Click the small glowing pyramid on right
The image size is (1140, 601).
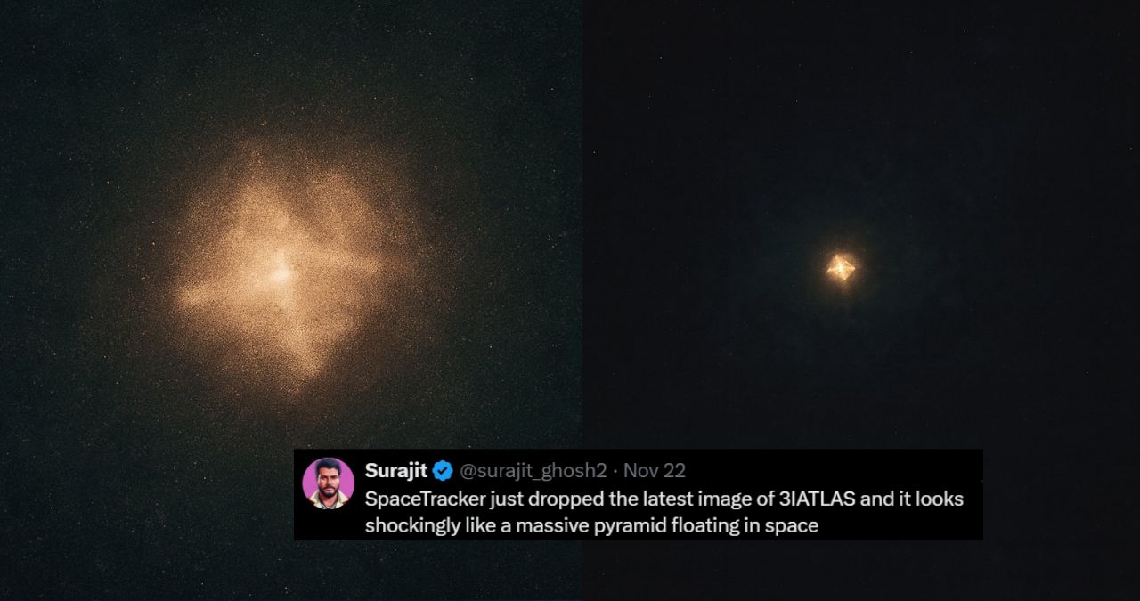click(x=841, y=267)
